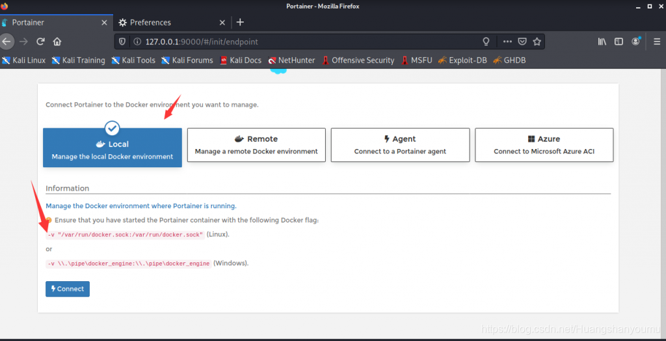Show site information icon beside 127.0.0.1
Viewport: 666px width, 341px height.
pos(137,42)
